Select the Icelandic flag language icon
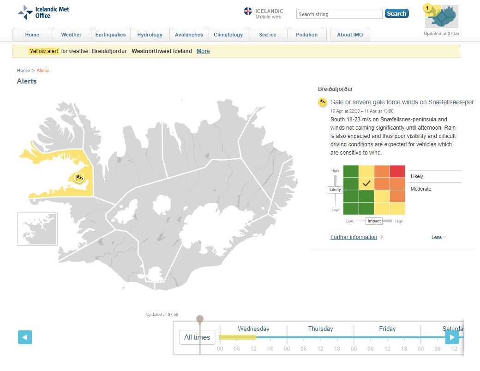The width and height of the screenshot is (480, 371). (247, 11)
